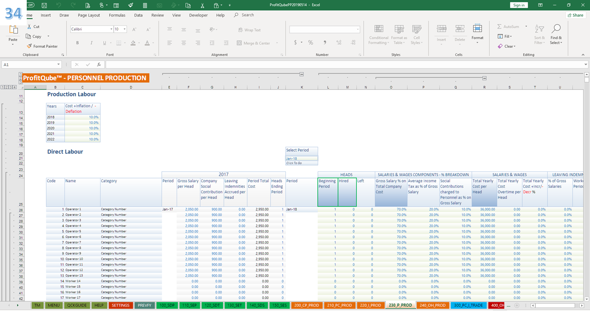Viewport: 590px width, 332px height.
Task: Click the Insert Function fx icon
Action: tap(99, 65)
